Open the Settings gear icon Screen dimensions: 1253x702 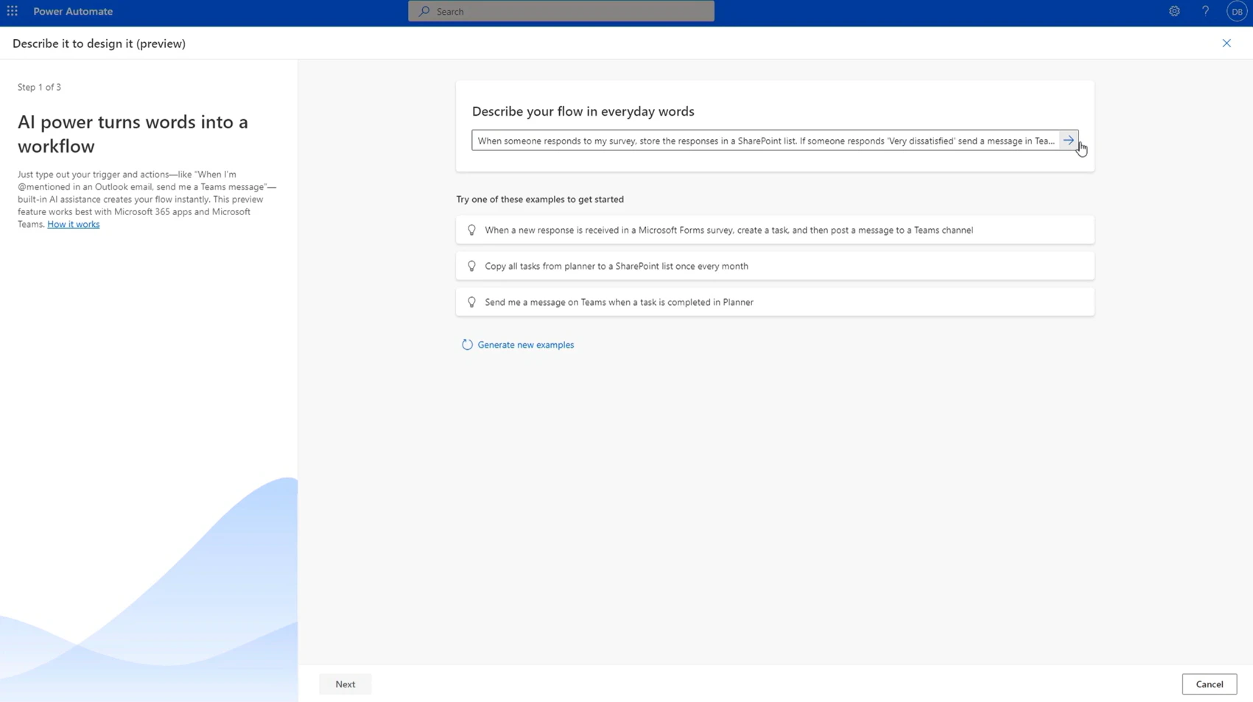click(x=1174, y=11)
